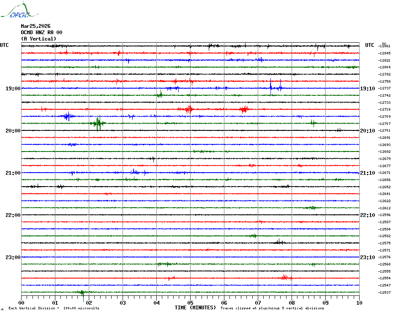
Task: Click the 20:00 hour label on left axis
Action: (13, 131)
